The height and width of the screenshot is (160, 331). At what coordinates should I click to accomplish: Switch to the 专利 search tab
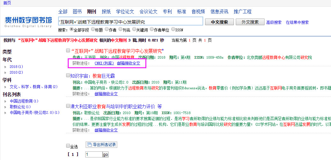click(x=167, y=11)
